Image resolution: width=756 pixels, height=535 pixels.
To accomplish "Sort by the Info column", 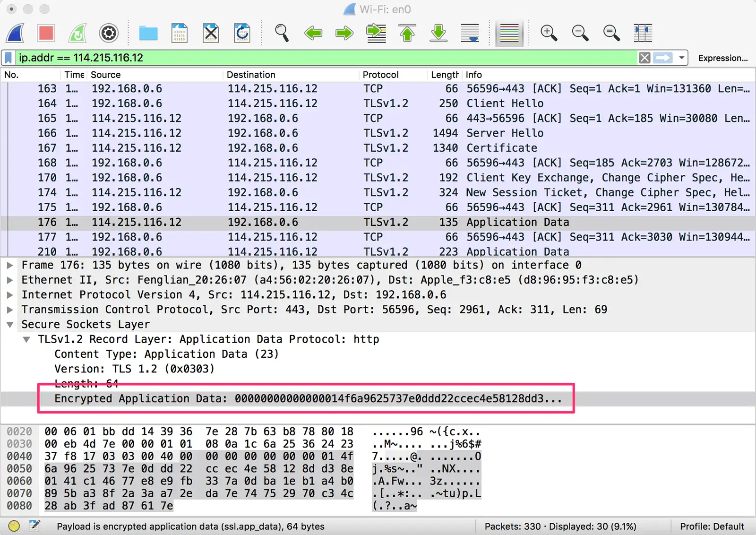I will click(x=609, y=75).
